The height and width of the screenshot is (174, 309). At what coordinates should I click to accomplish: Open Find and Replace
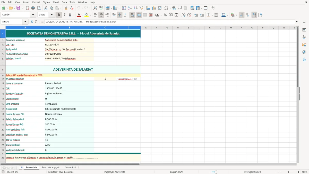pos(95,8)
